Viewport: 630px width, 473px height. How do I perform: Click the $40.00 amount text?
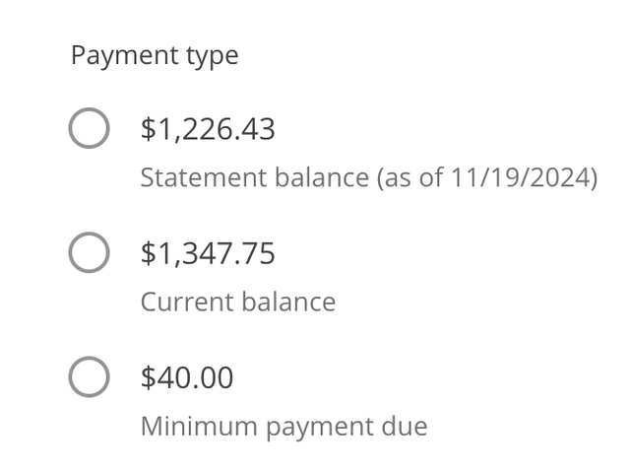[x=187, y=377]
